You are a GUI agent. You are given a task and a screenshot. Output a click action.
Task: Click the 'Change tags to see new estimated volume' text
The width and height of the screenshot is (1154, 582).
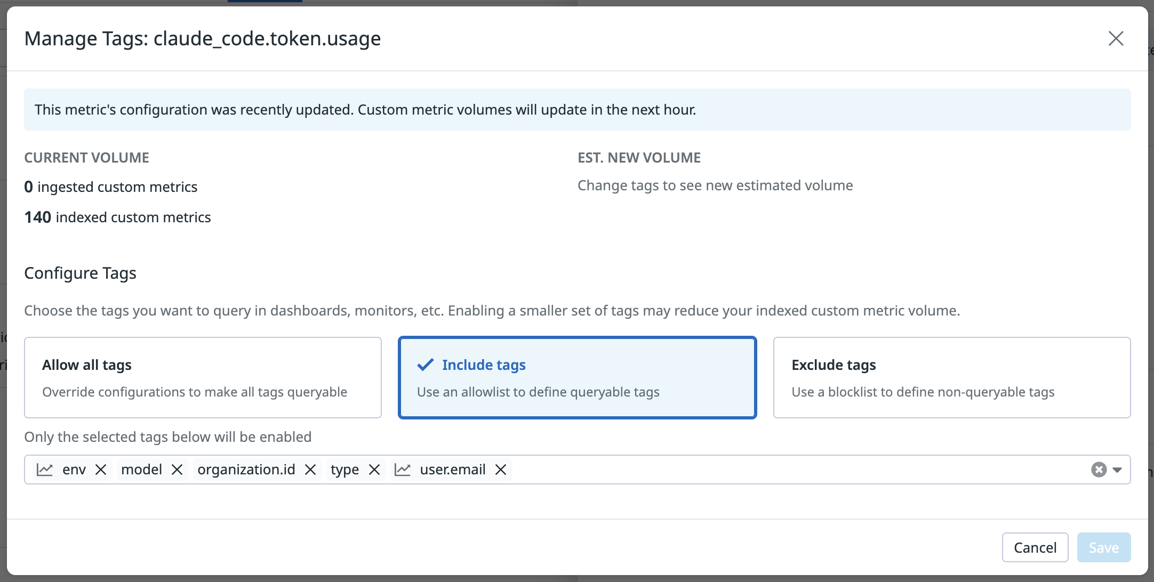[715, 185]
